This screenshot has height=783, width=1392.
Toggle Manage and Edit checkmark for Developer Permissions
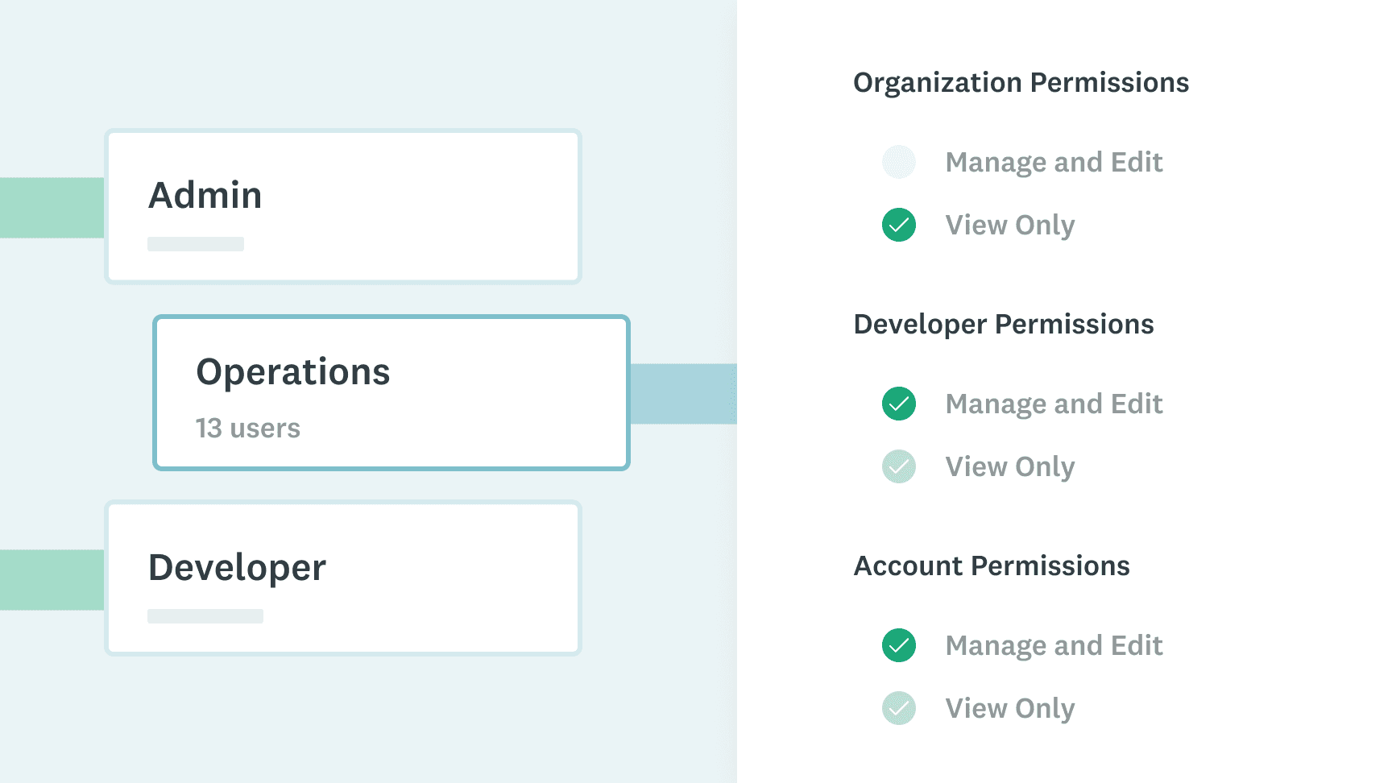coord(899,404)
